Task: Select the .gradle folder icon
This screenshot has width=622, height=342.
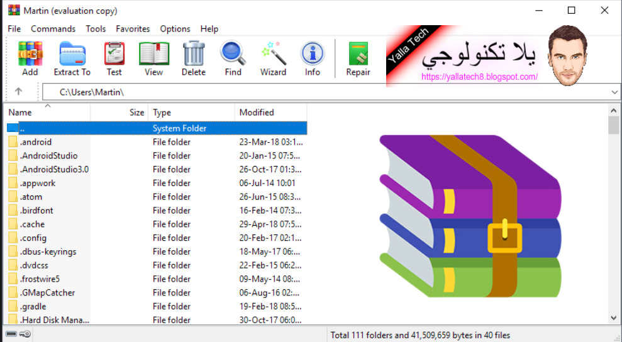Action: click(x=13, y=306)
